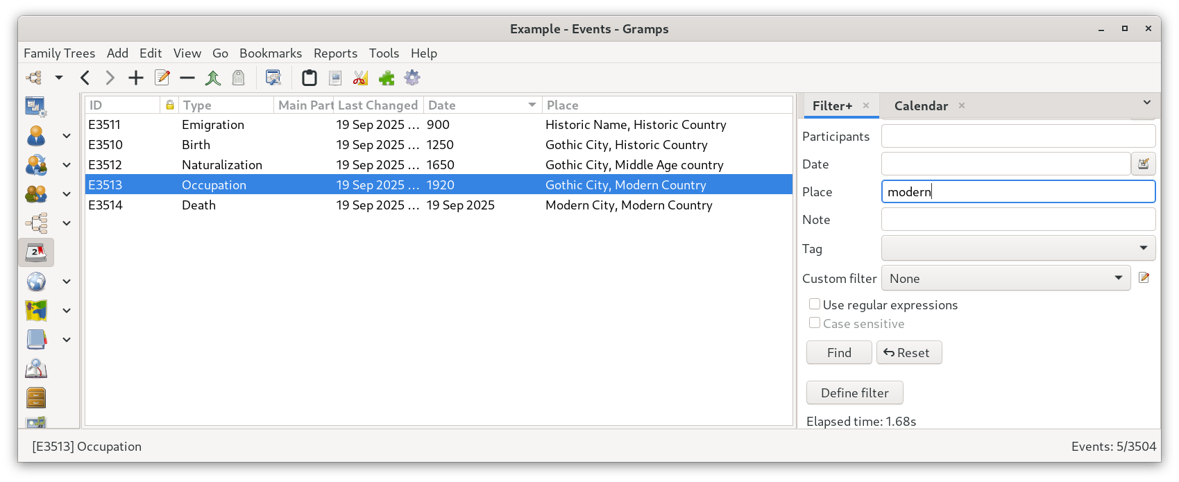The width and height of the screenshot is (1179, 482).
Task: Expand the Geography view options chevron
Action: coord(67,311)
